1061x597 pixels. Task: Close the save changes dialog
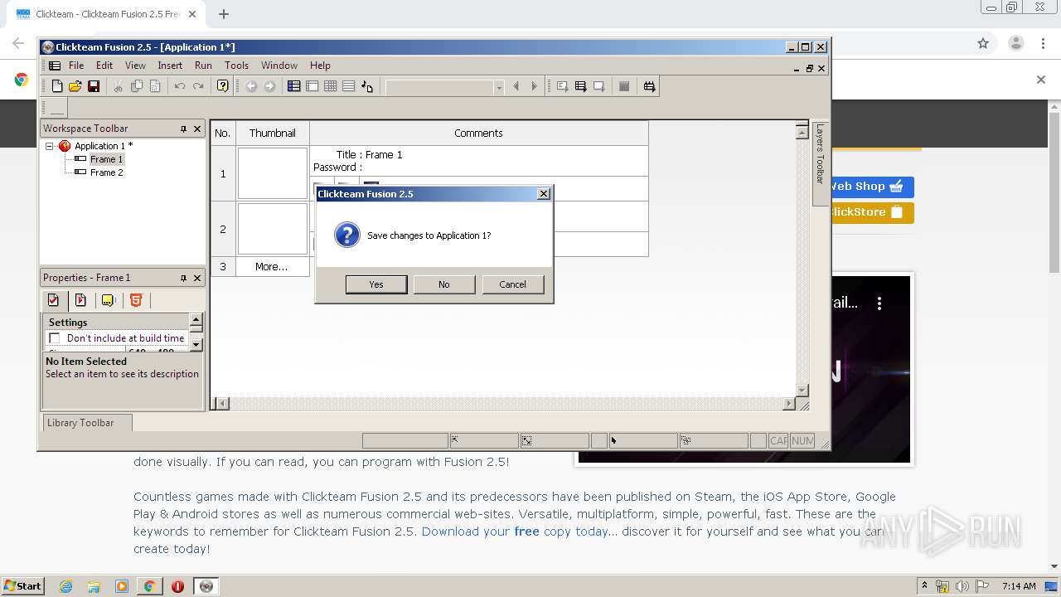(544, 193)
